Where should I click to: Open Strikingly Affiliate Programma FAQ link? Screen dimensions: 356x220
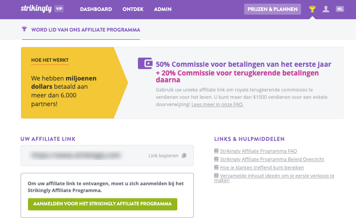tap(258, 151)
